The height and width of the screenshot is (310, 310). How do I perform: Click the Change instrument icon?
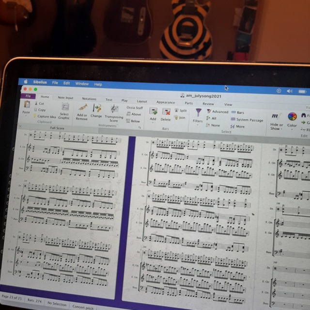[x=97, y=108]
